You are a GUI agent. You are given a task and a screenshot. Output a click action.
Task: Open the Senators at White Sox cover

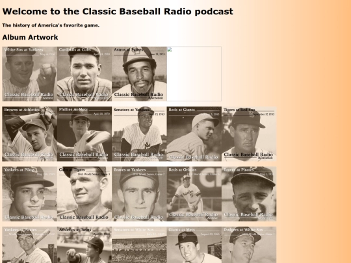pyautogui.click(x=139, y=245)
